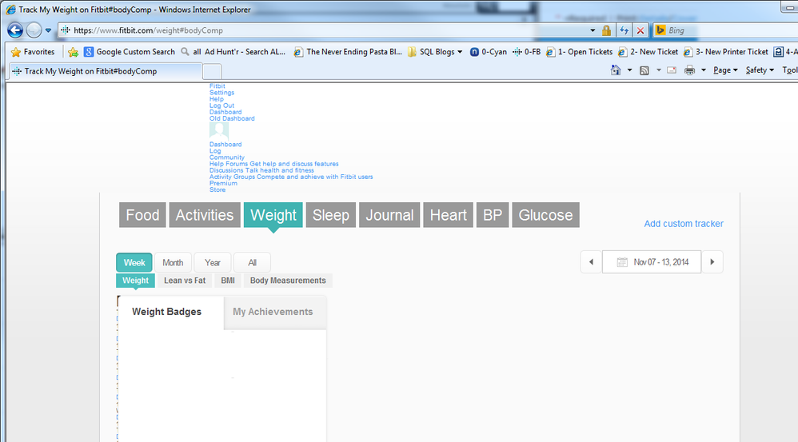Click the browser Back arrow button
This screenshot has height=442, width=798.
point(14,30)
